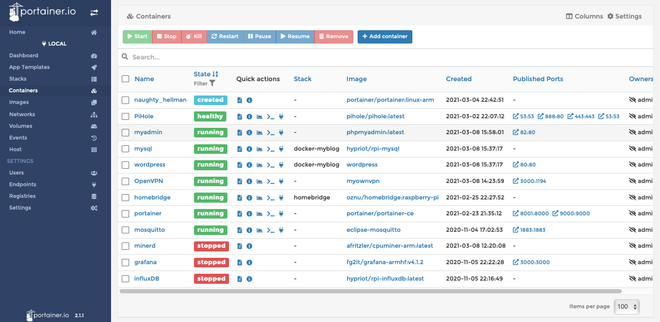Image resolution: width=660 pixels, height=322 pixels.
Task: Click the Add container button
Action: click(385, 37)
